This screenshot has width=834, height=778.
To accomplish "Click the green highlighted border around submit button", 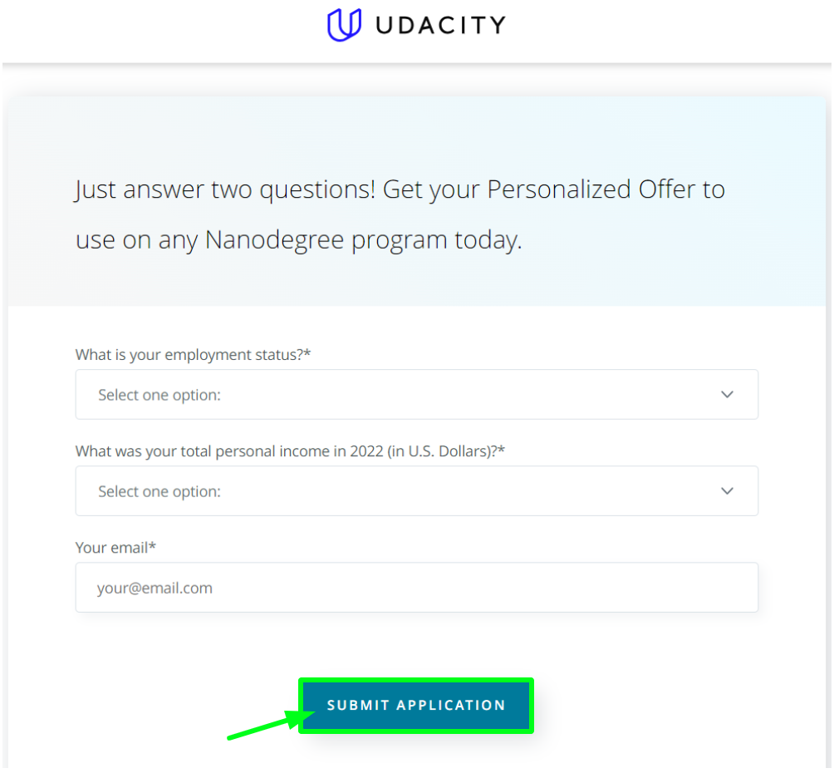I will click(416, 680).
